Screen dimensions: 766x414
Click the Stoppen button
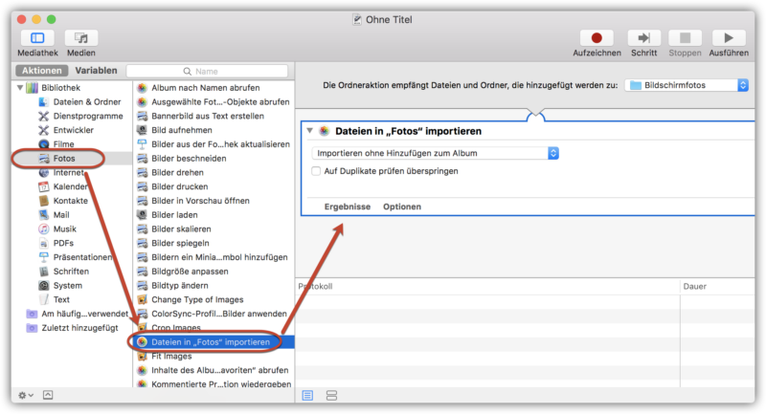[x=685, y=38]
